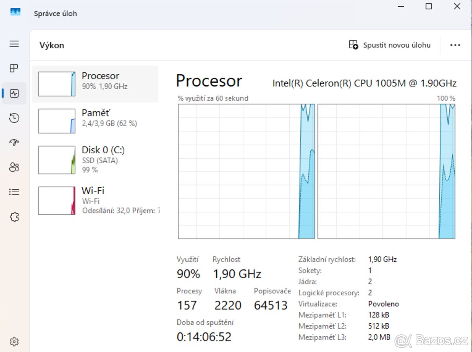Open the more options (…) menu

[x=455, y=45]
